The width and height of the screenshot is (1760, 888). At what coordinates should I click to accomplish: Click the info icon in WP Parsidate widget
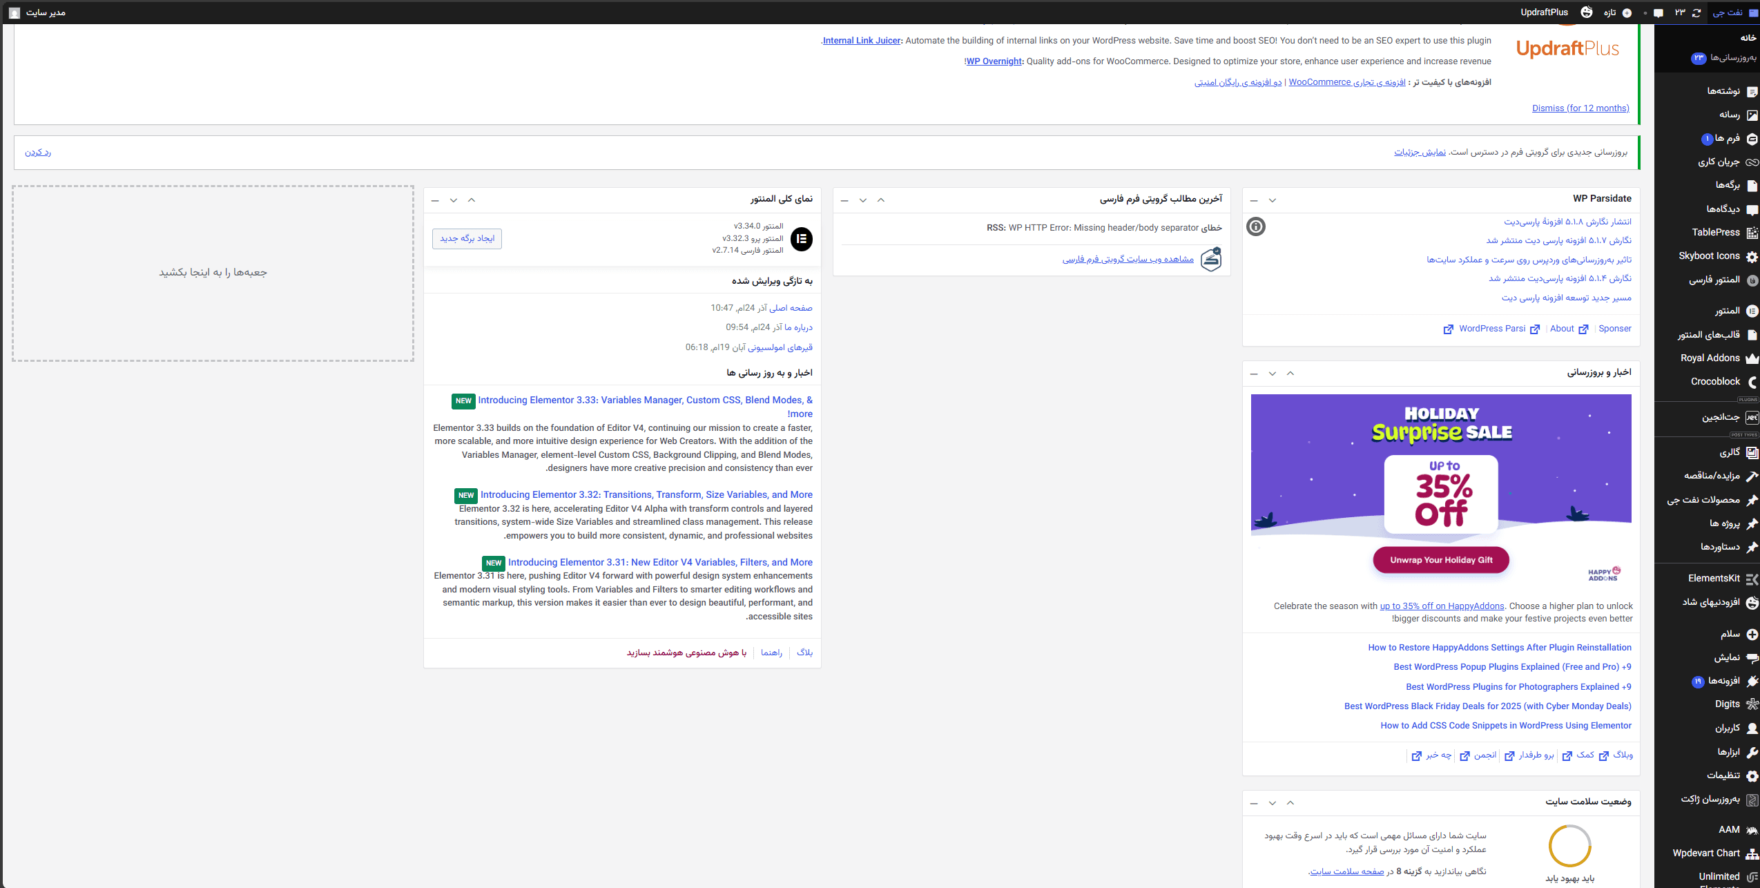(1256, 226)
